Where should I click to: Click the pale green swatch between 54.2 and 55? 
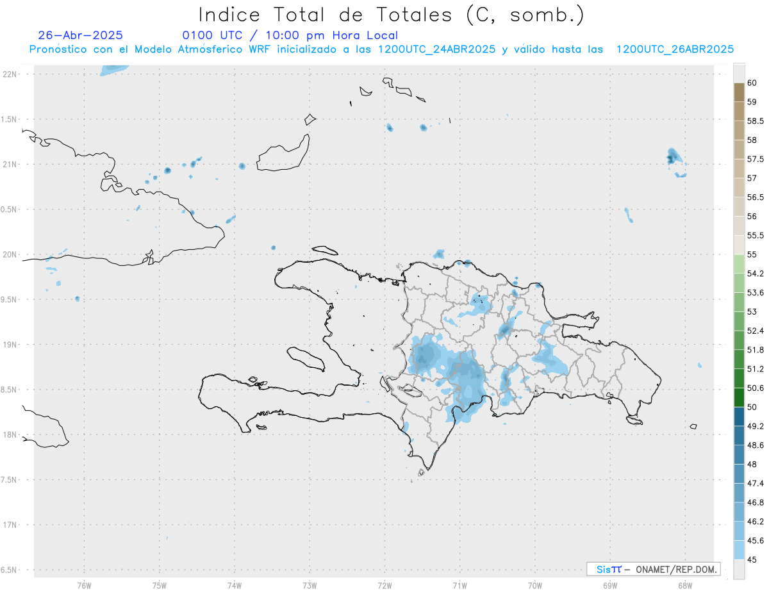739,264
